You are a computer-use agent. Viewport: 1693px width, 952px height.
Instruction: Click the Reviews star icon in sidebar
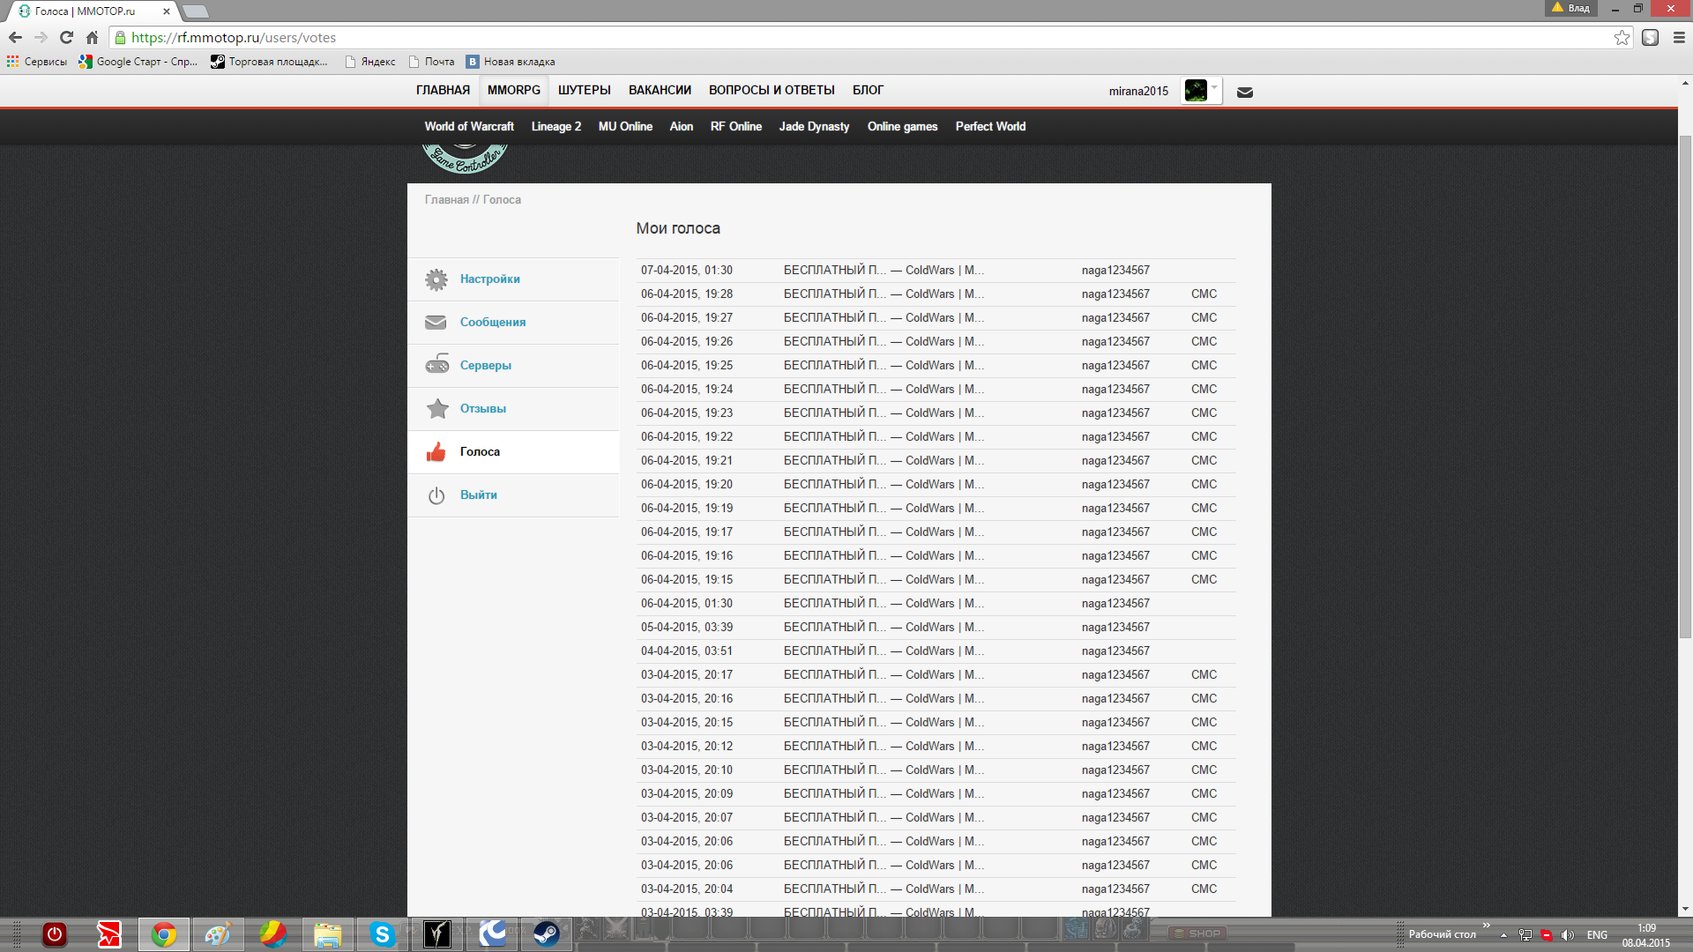(x=437, y=408)
